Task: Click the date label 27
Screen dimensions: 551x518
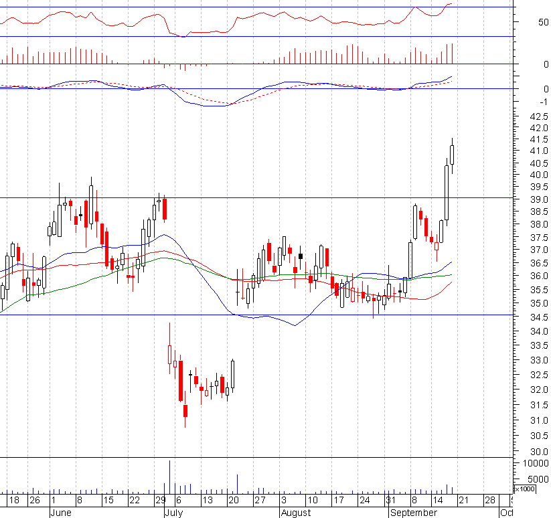Action: tap(260, 500)
